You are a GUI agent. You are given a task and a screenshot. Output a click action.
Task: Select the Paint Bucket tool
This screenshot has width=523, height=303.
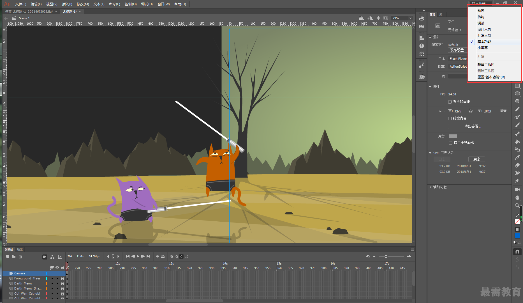click(x=517, y=142)
